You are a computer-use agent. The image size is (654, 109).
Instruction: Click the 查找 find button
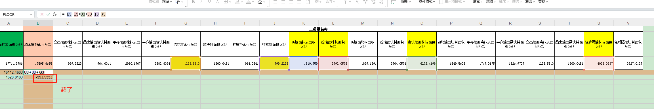pos(543,2)
